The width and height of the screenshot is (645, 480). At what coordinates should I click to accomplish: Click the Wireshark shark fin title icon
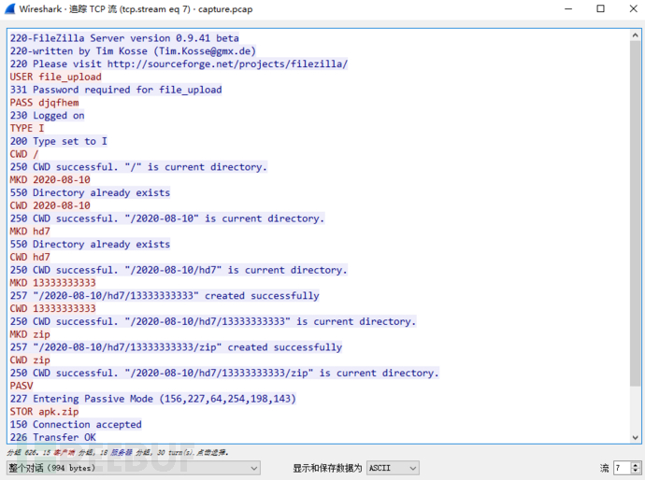coord(10,9)
